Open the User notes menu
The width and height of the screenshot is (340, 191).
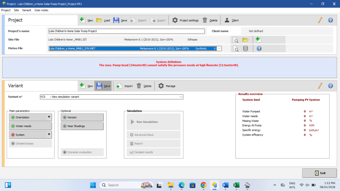[x=41, y=10]
